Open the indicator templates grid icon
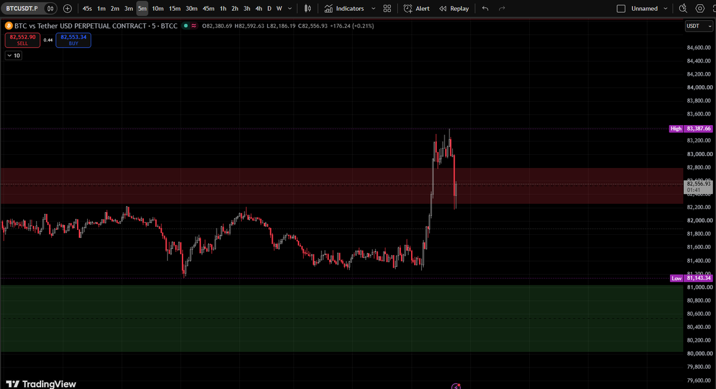This screenshot has width=716, height=389. (387, 8)
